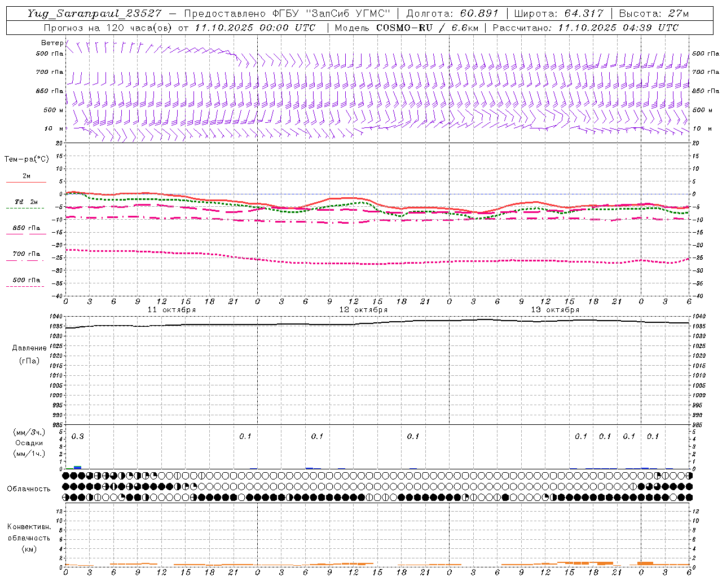Image resolution: width=722 pixels, height=577 pixels.
Task: Select the 'Прогноз на 120 часа(ов)' forecast text
Action: [x=108, y=28]
